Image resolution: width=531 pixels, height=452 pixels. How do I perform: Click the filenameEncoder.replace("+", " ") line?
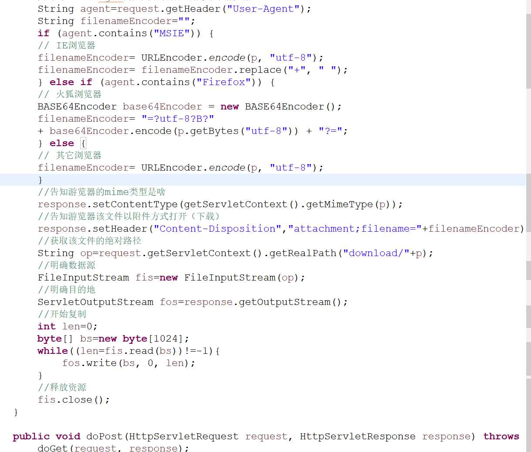point(193,70)
